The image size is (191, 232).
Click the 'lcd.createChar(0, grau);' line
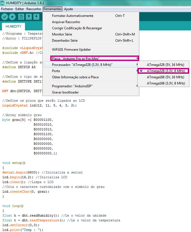point(26,191)
